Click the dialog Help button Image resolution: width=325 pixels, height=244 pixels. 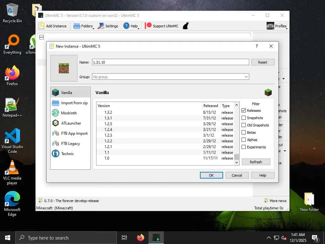[x=262, y=175]
